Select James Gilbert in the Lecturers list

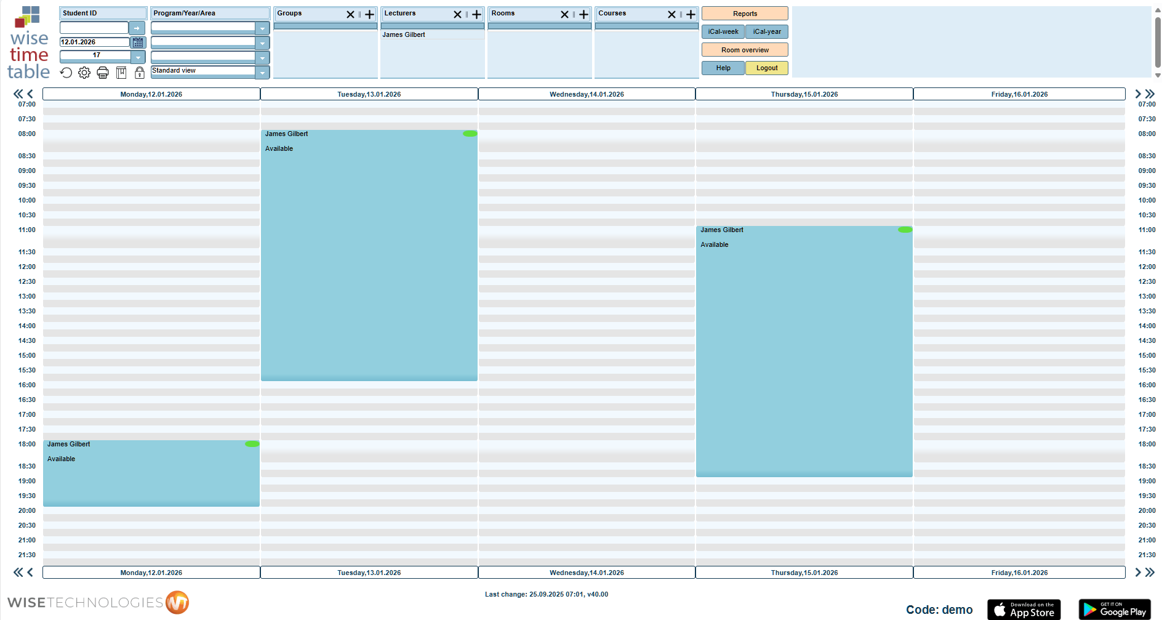[x=404, y=34]
